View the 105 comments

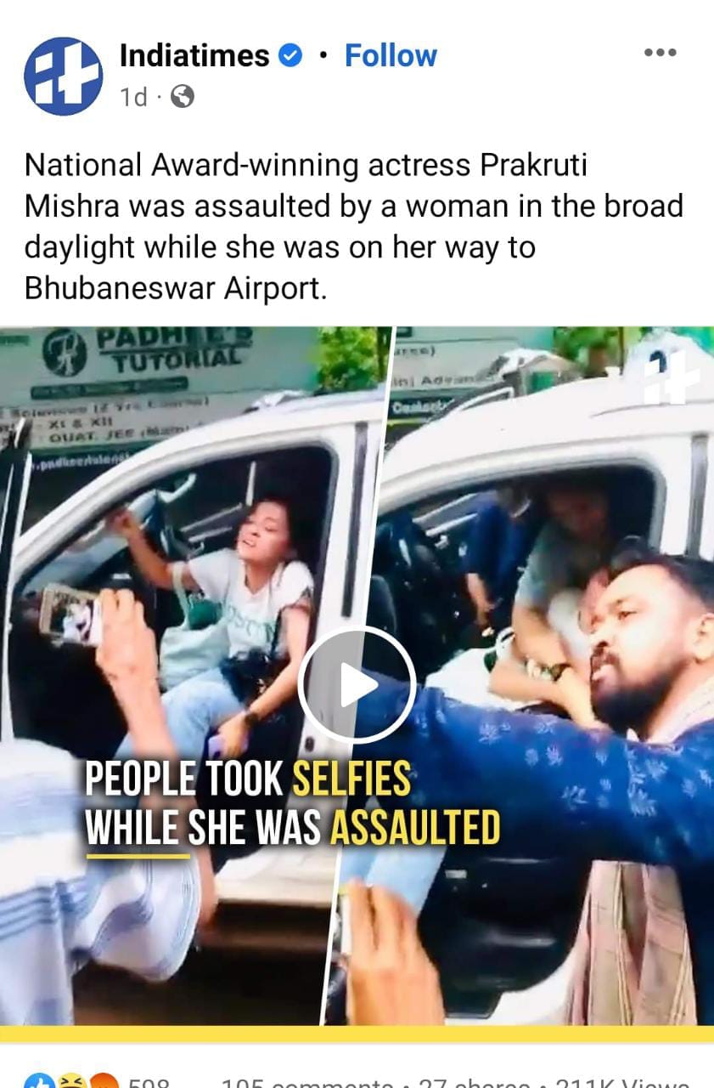[x=307, y=1082]
